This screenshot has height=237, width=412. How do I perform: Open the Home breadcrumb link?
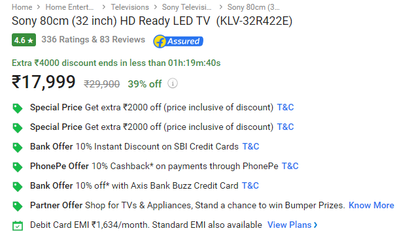point(22,7)
